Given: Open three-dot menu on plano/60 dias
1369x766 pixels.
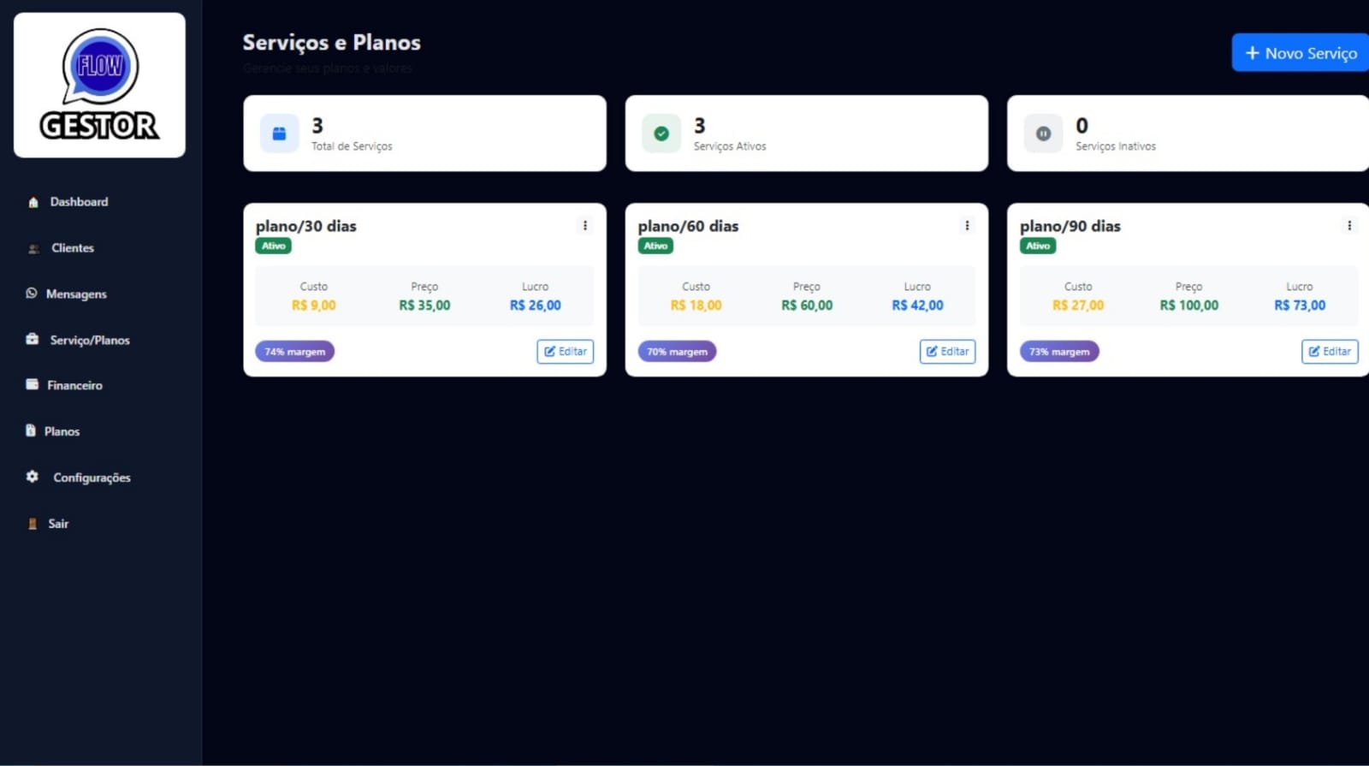Looking at the screenshot, I should point(967,226).
